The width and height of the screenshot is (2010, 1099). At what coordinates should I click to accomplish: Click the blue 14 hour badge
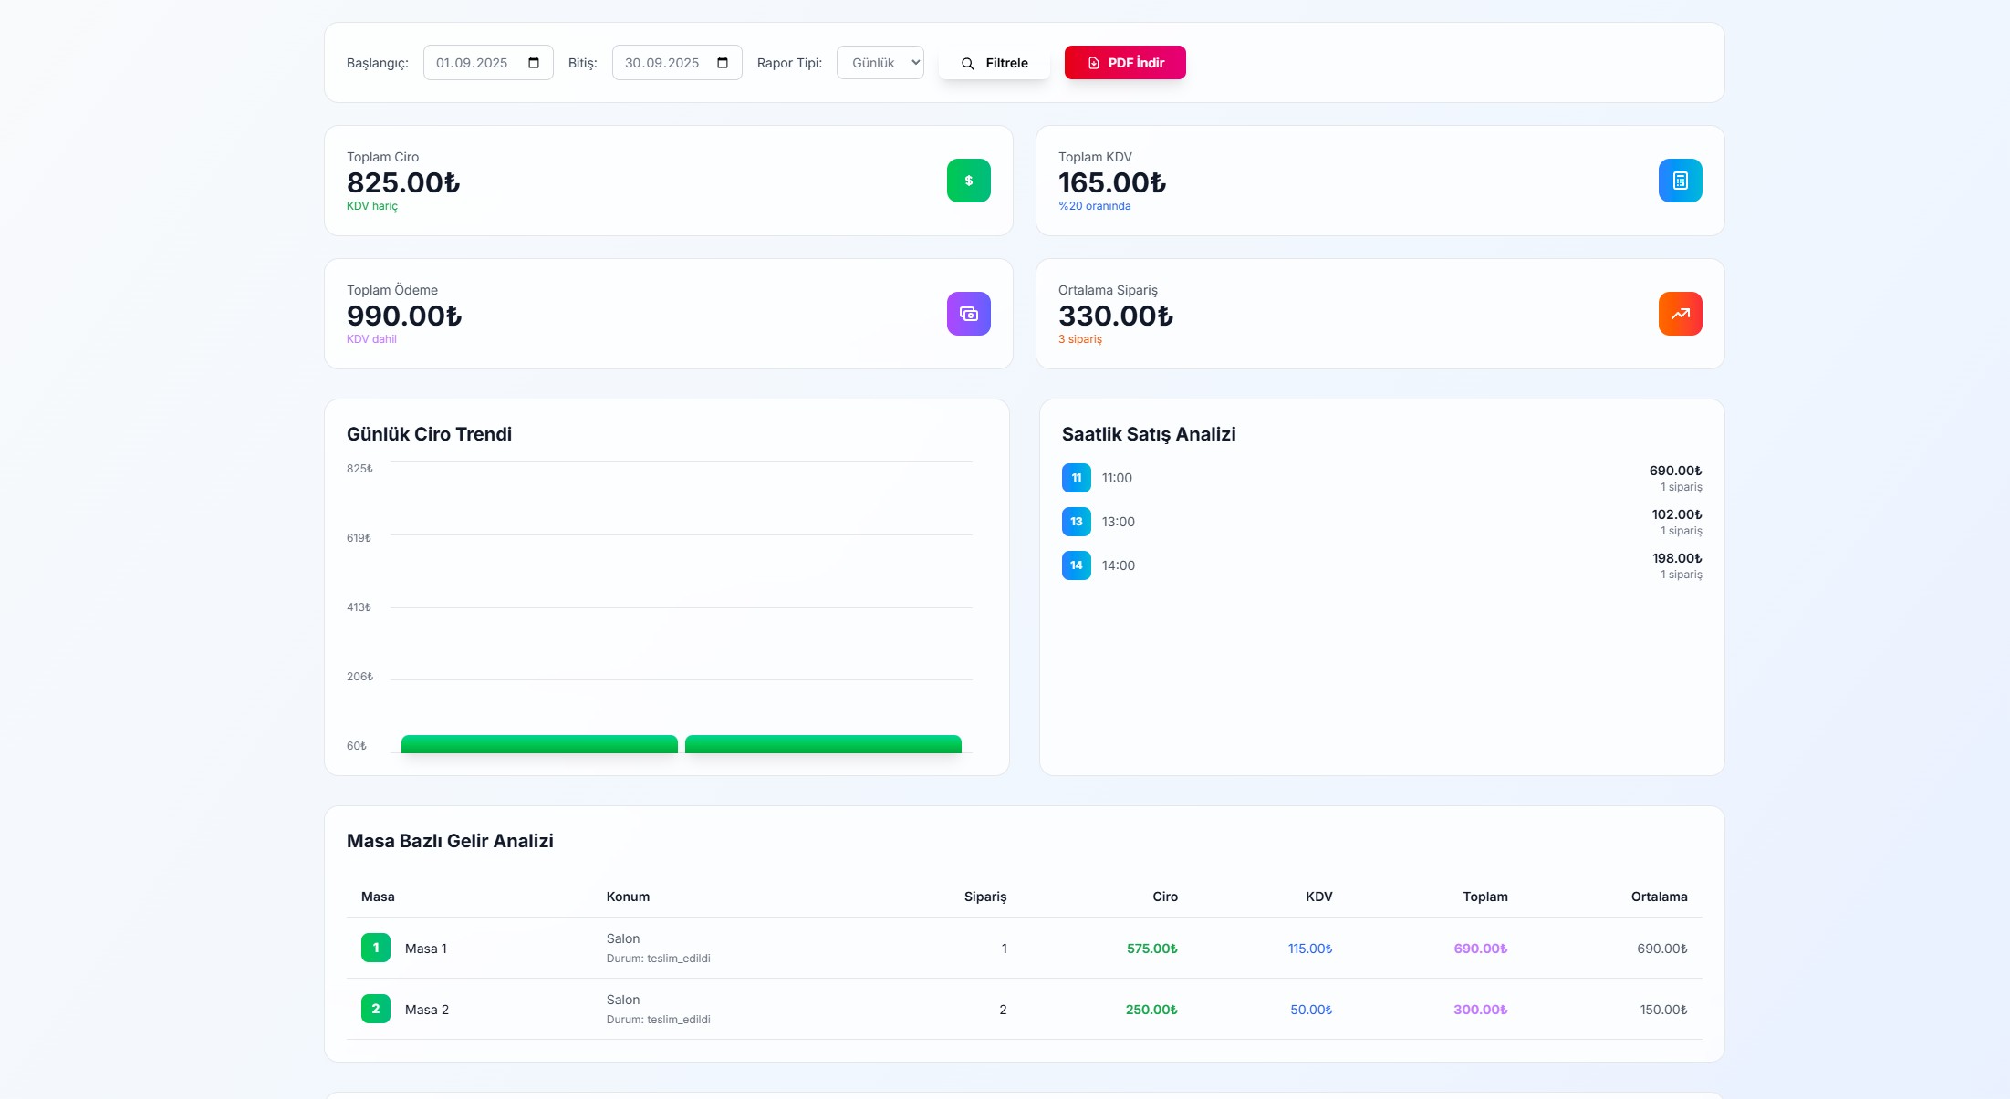point(1076,565)
